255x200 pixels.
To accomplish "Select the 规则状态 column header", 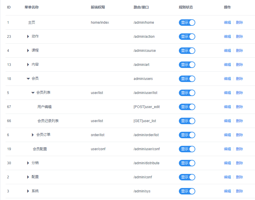I will 186,7.
